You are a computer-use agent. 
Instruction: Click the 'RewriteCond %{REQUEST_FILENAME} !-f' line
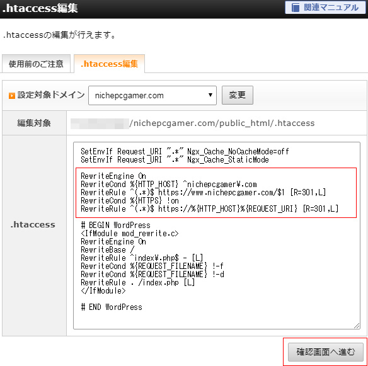click(152, 266)
